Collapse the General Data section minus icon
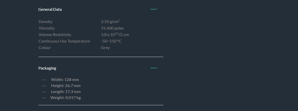The height and width of the screenshot is (111, 298). coord(154,9)
